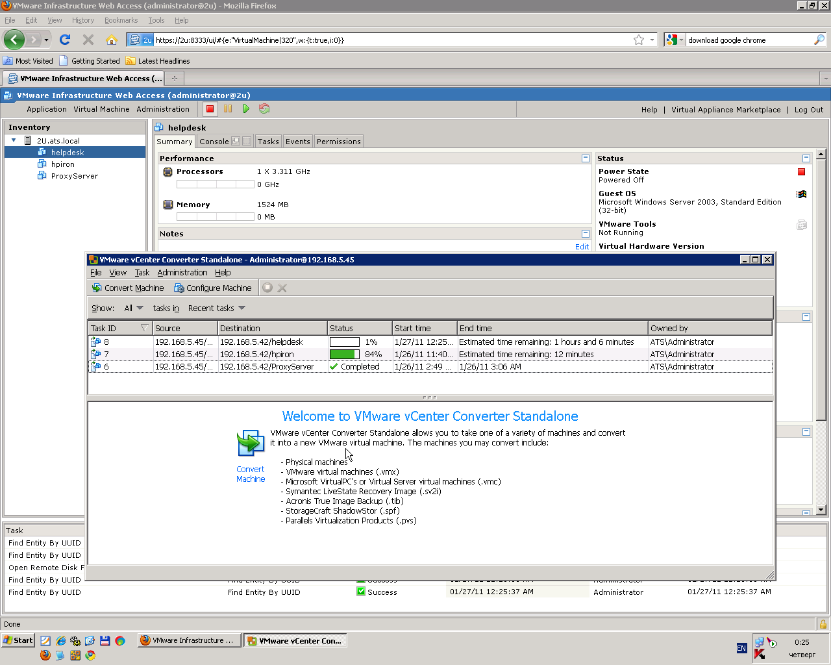Collapse the Performance panel
Viewport: 831px width, 665px height.
(586, 158)
